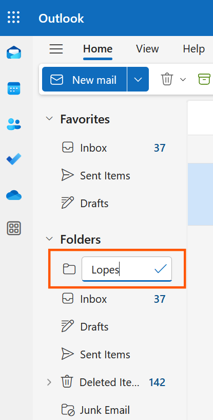Open the Delete options dropdown arrow
Viewport: 213px width, 420px height.
coord(183,80)
